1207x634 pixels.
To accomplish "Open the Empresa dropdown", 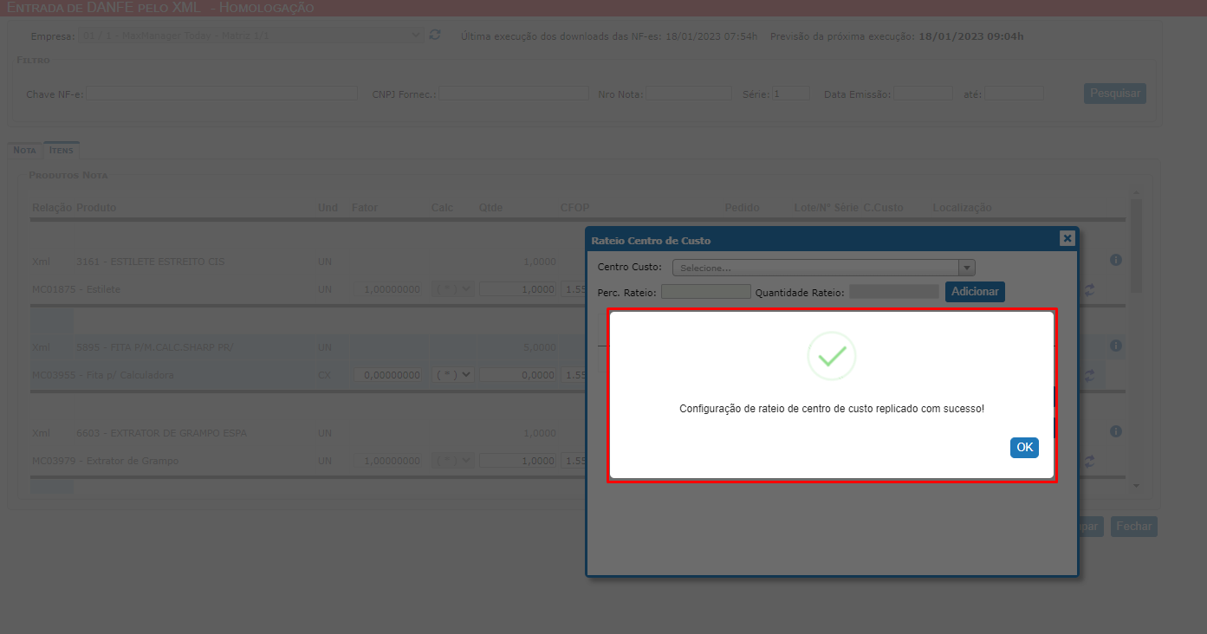I will tap(250, 36).
